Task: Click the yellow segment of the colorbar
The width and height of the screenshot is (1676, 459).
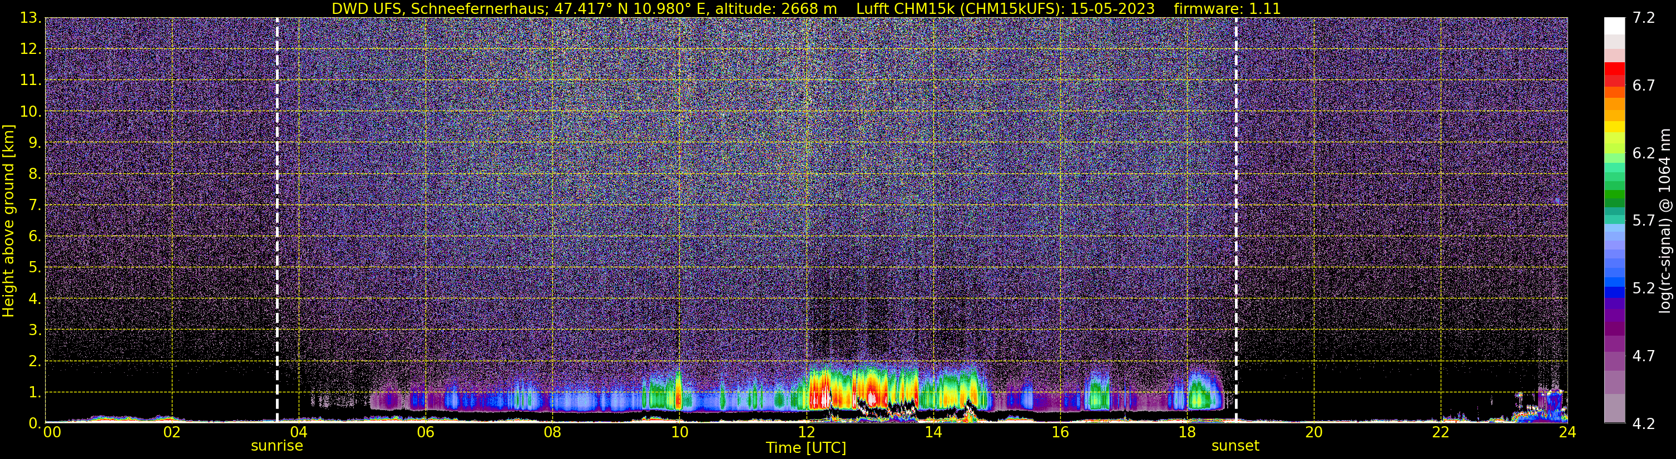Action: coord(1614,126)
